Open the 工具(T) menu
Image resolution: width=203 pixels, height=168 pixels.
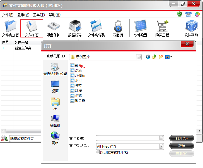tap(39, 15)
